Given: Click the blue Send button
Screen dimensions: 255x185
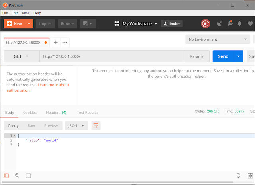Looking at the screenshot, I should point(223,56).
